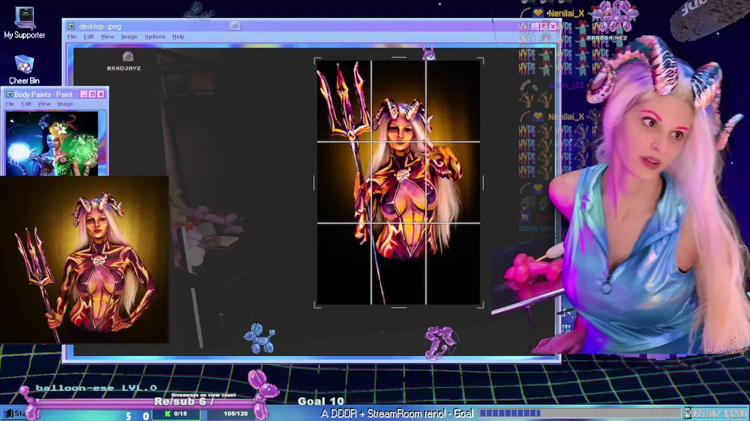Viewport: 750px width, 421px height.
Task: Open View menu in desktop - jpeg window
Action: (107, 37)
